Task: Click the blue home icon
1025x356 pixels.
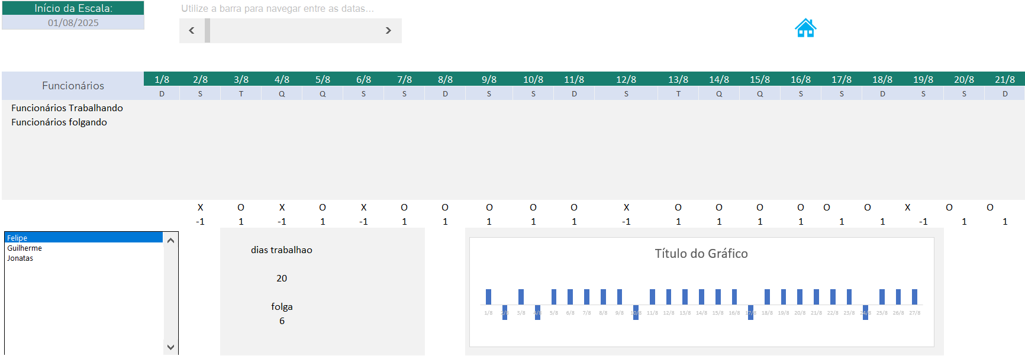Action: coord(805,28)
